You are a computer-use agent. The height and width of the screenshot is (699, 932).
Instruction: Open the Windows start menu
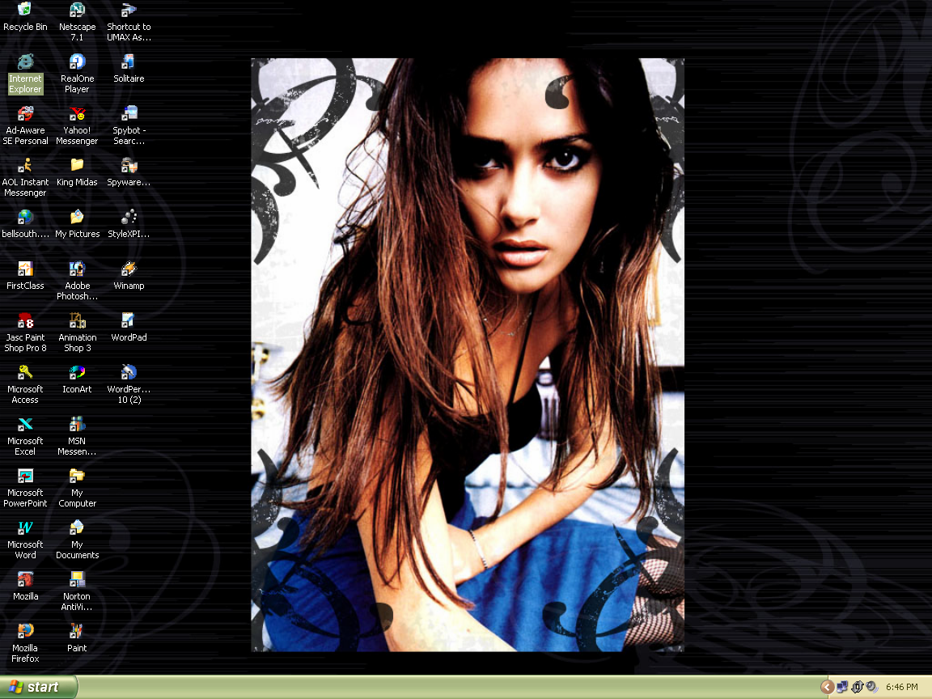(39, 687)
